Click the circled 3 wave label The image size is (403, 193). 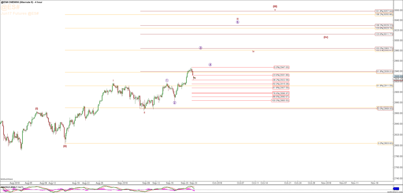[200, 48]
